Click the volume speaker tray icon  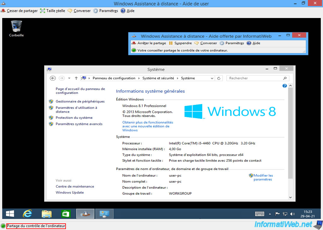point(292,214)
